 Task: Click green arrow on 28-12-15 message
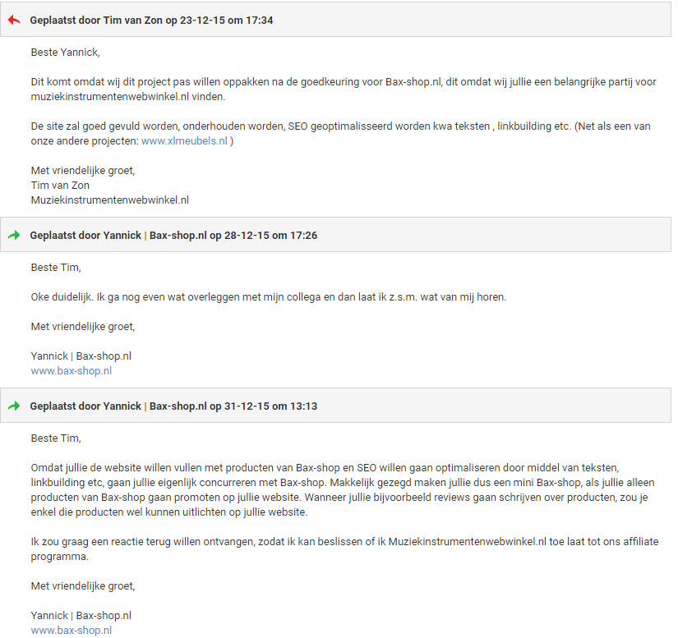(14, 235)
